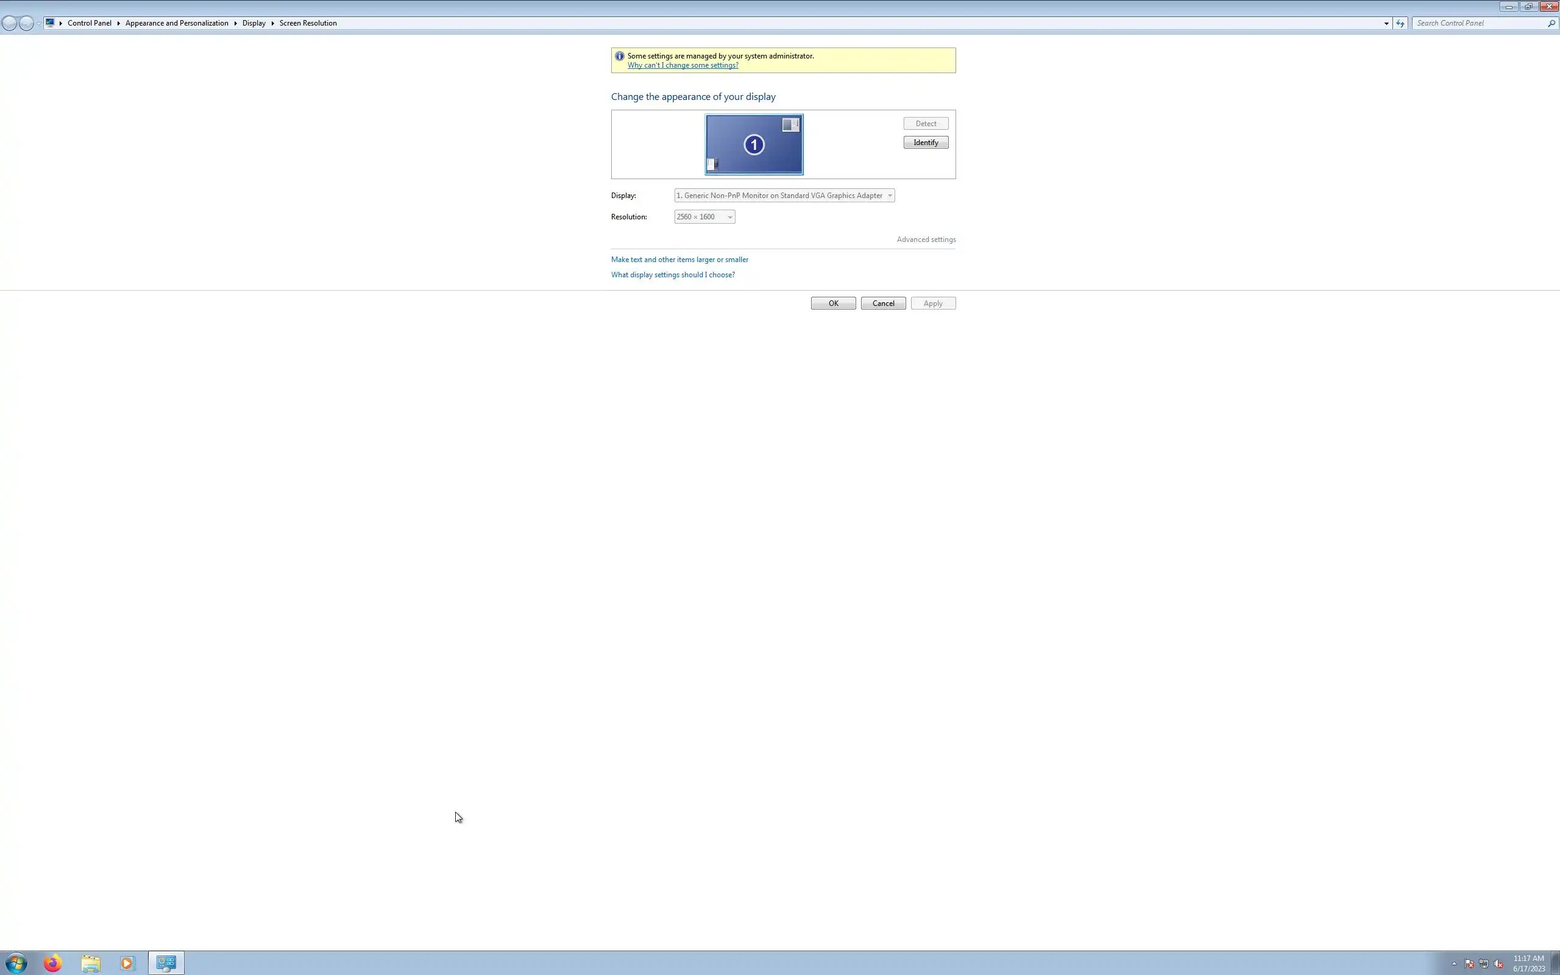Click the Start menu orb
1560x975 pixels.
15,963
